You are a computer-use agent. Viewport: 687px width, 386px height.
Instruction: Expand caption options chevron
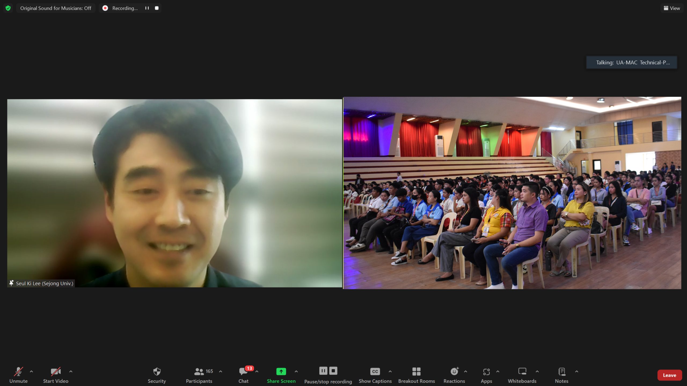click(x=390, y=371)
